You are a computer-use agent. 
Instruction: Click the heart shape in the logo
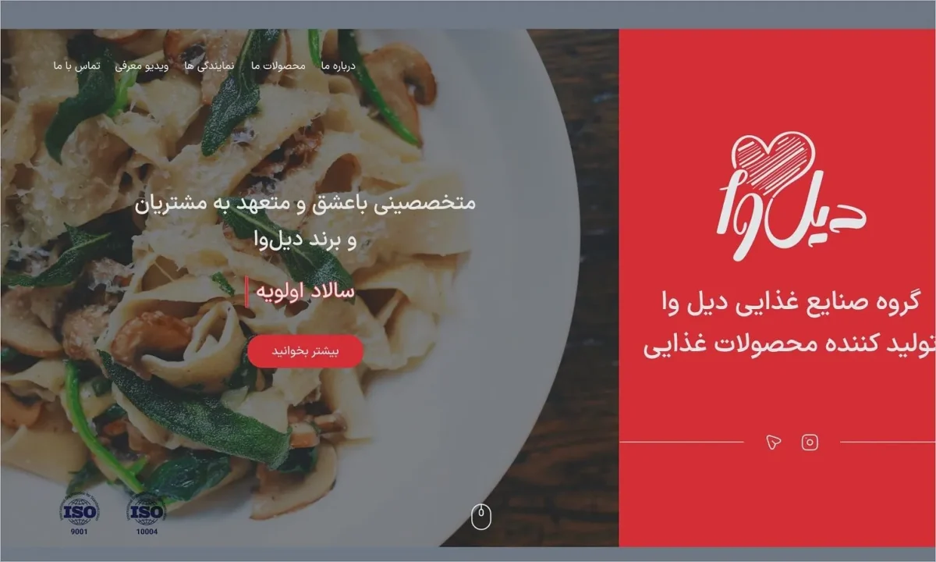click(775, 160)
